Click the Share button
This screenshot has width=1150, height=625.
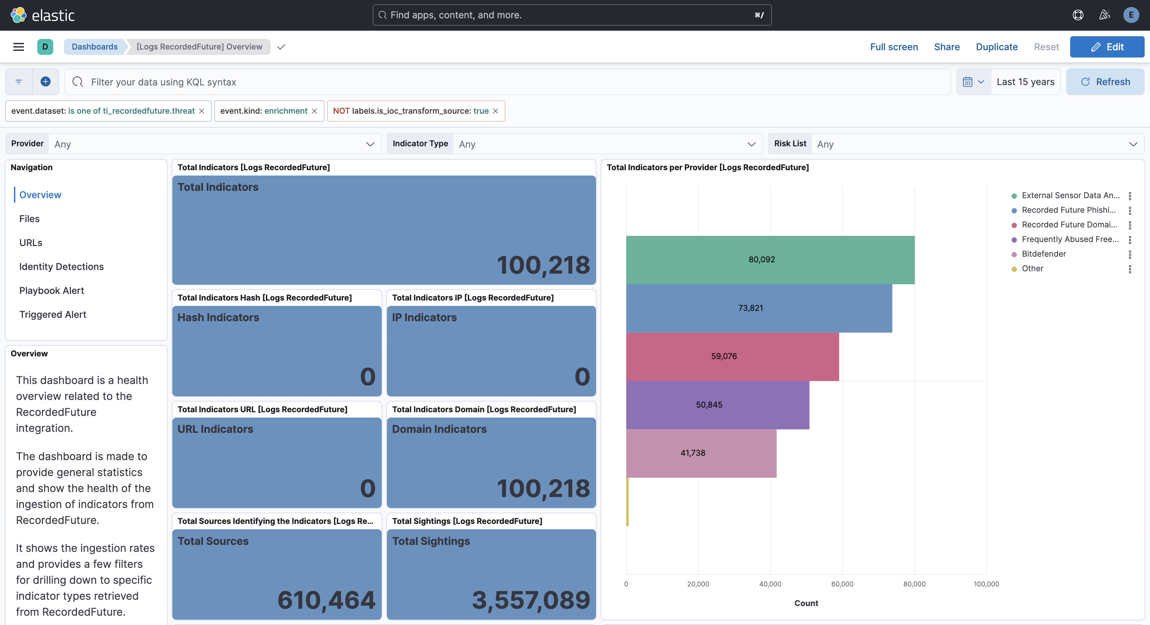click(946, 47)
